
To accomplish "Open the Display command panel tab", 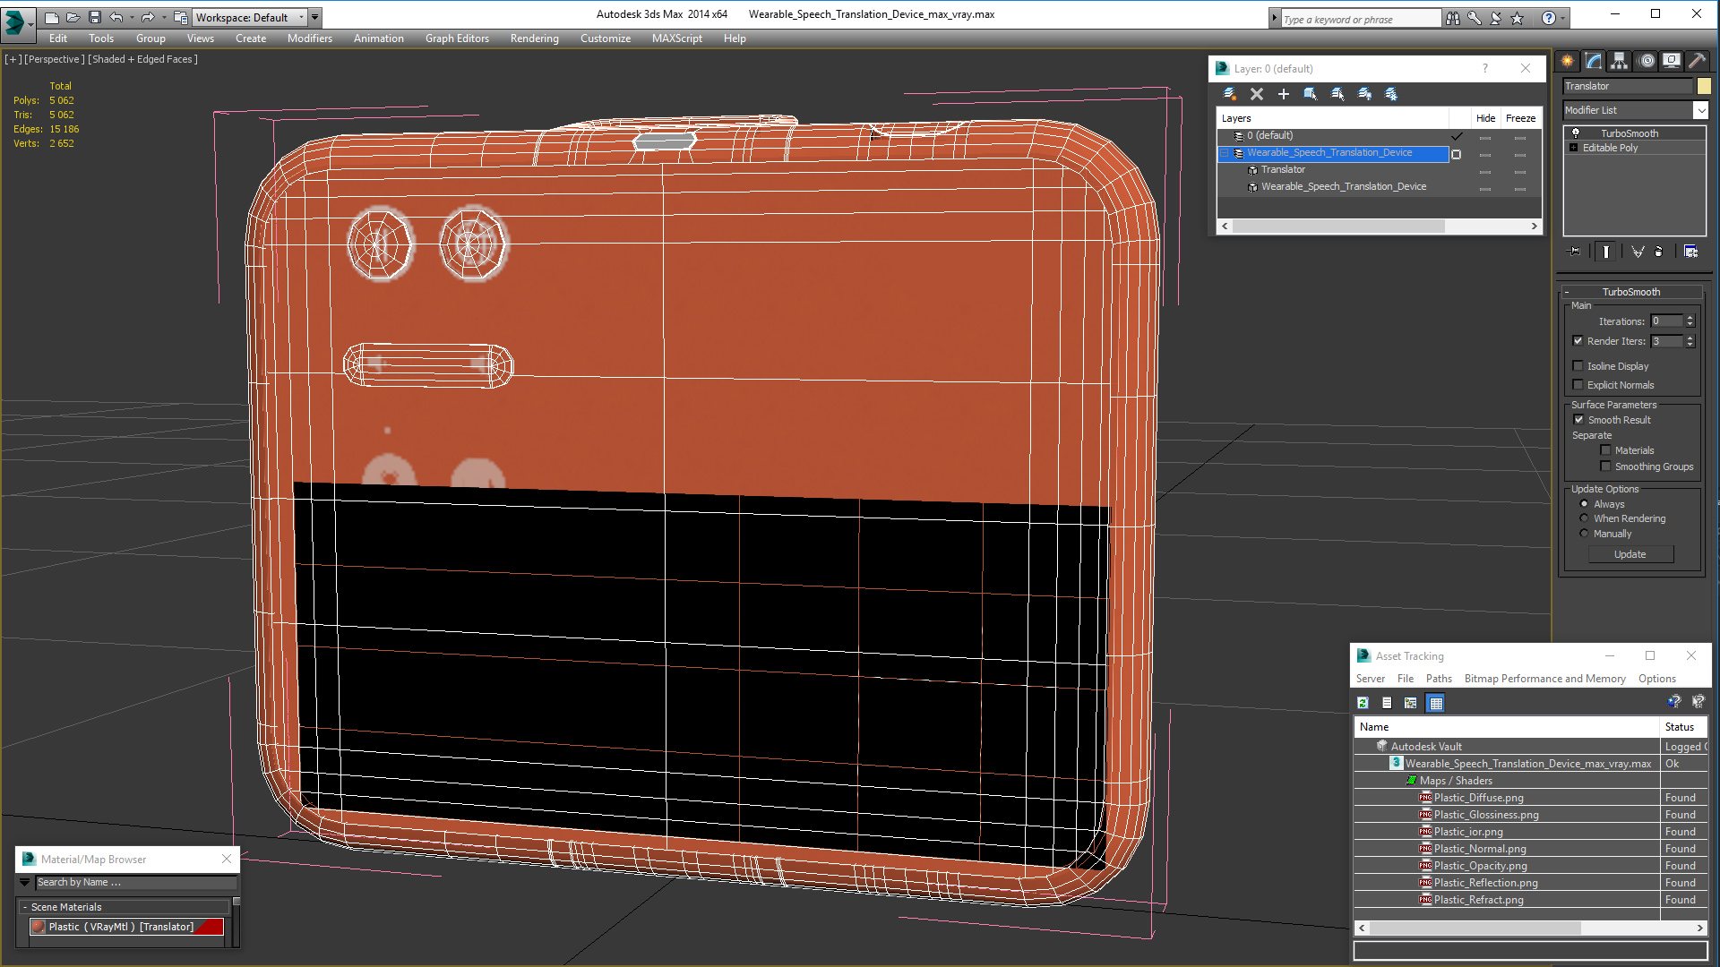I will [x=1672, y=61].
